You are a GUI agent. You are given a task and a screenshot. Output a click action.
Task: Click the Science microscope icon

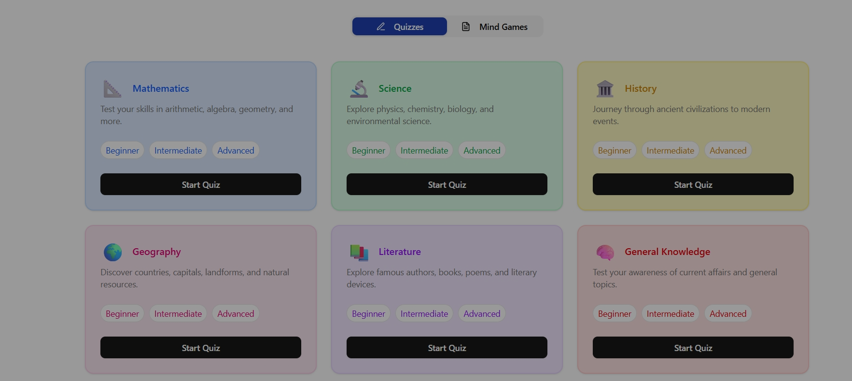coord(359,89)
